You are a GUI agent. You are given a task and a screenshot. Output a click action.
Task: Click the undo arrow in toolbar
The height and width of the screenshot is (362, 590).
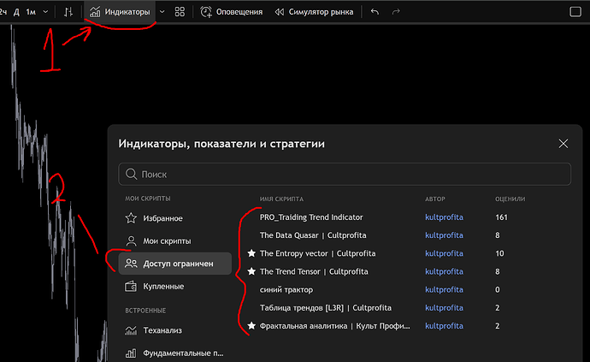(x=375, y=12)
